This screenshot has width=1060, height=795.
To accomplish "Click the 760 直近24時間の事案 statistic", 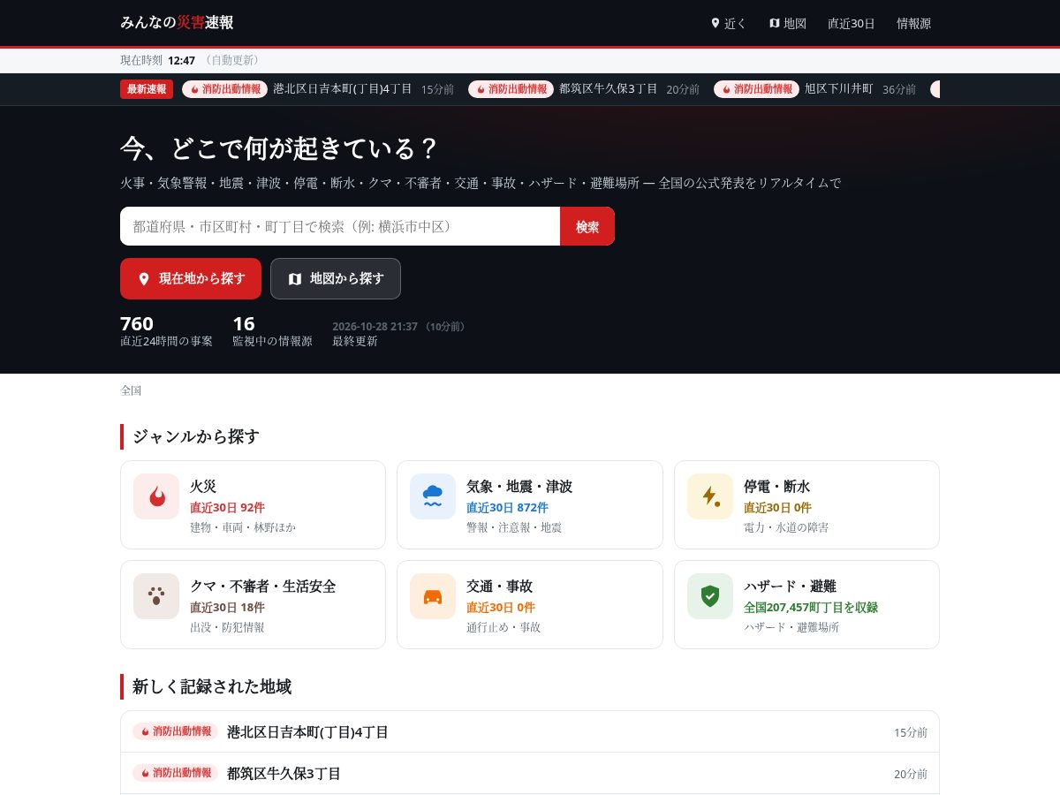I will coord(166,331).
